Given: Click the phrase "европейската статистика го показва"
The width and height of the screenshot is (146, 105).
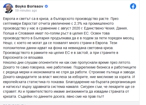Looking at the screenshot, I should [34, 82].
